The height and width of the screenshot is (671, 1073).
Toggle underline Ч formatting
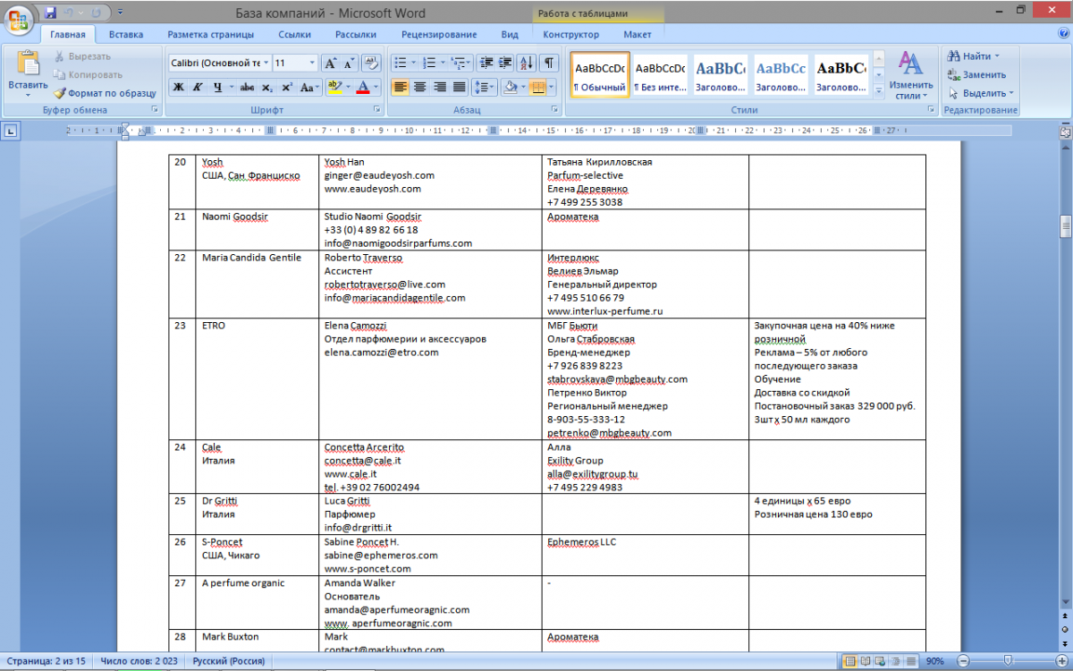pyautogui.click(x=215, y=87)
